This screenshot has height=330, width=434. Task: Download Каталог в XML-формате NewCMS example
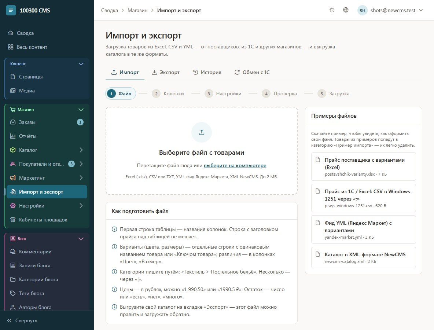click(x=363, y=257)
